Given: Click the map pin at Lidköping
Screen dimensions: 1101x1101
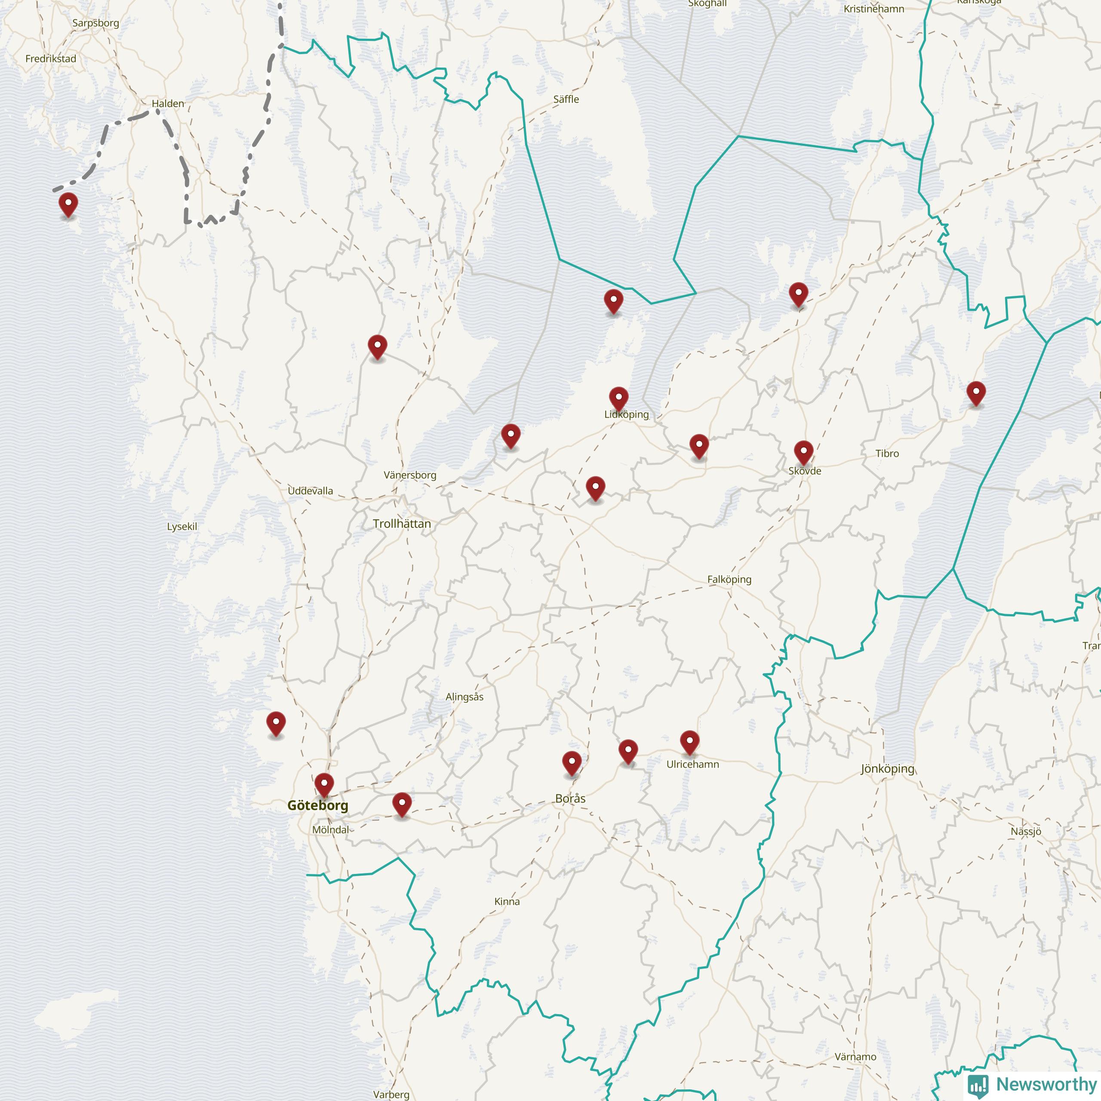Looking at the screenshot, I should [618, 398].
